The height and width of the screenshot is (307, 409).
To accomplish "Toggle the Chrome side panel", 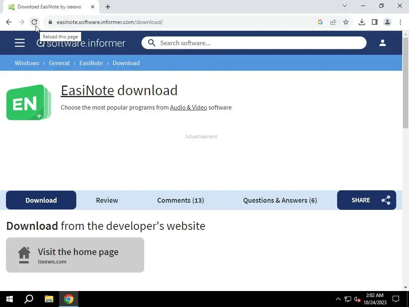I will click(x=375, y=22).
